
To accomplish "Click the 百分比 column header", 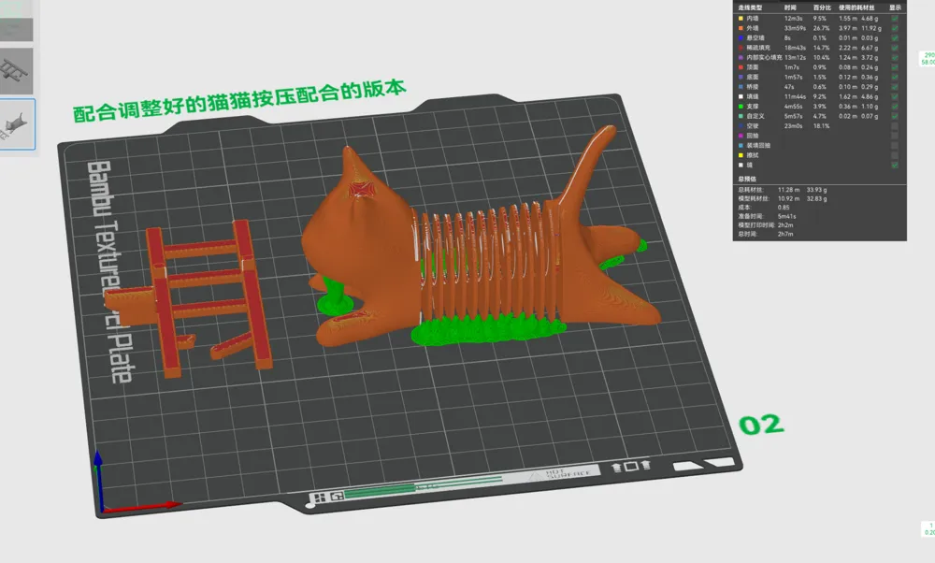I will pyautogui.click(x=822, y=7).
